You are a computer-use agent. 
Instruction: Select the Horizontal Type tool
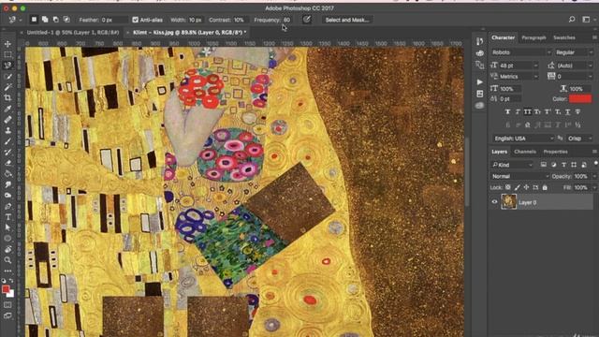click(7, 216)
